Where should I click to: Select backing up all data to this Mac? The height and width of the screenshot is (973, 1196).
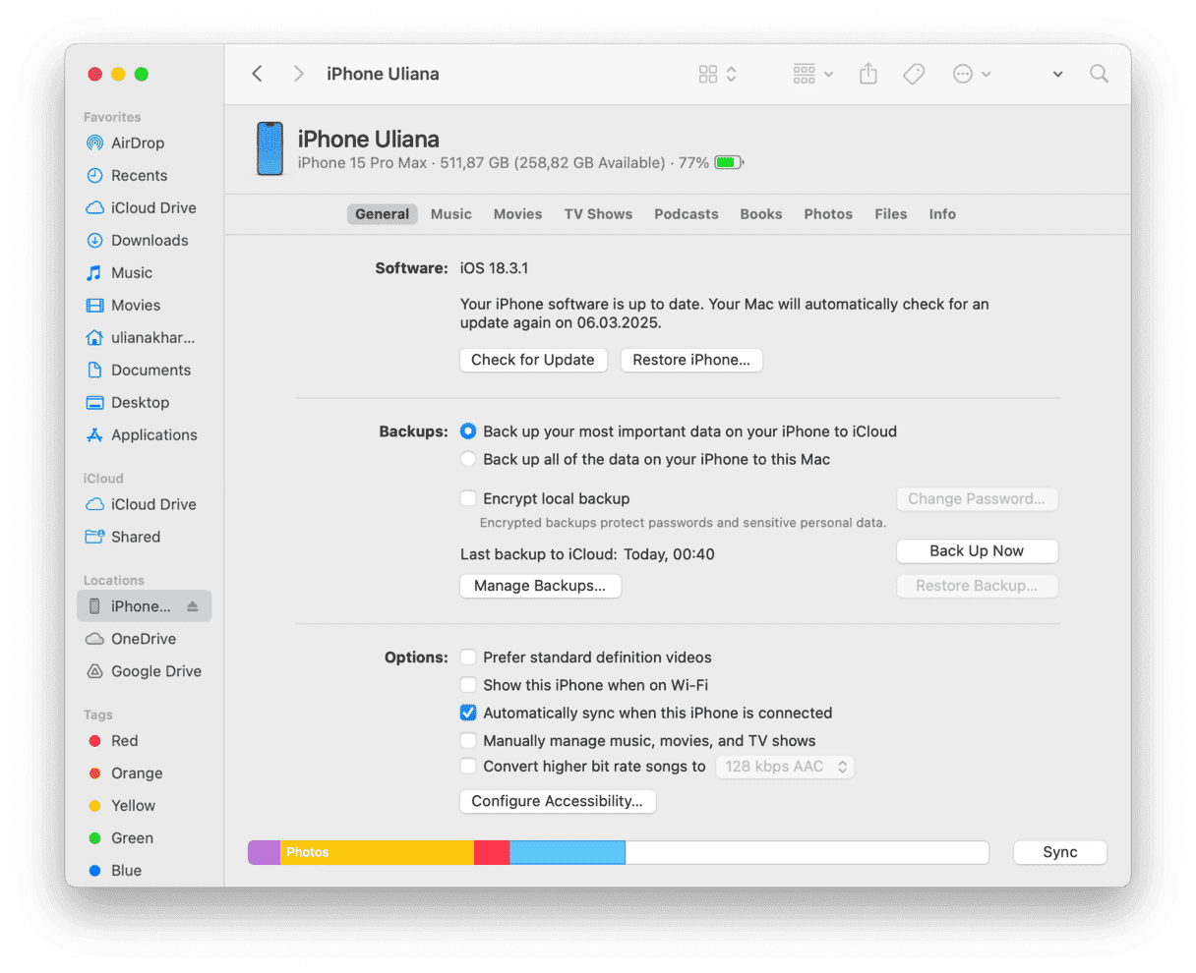point(468,459)
